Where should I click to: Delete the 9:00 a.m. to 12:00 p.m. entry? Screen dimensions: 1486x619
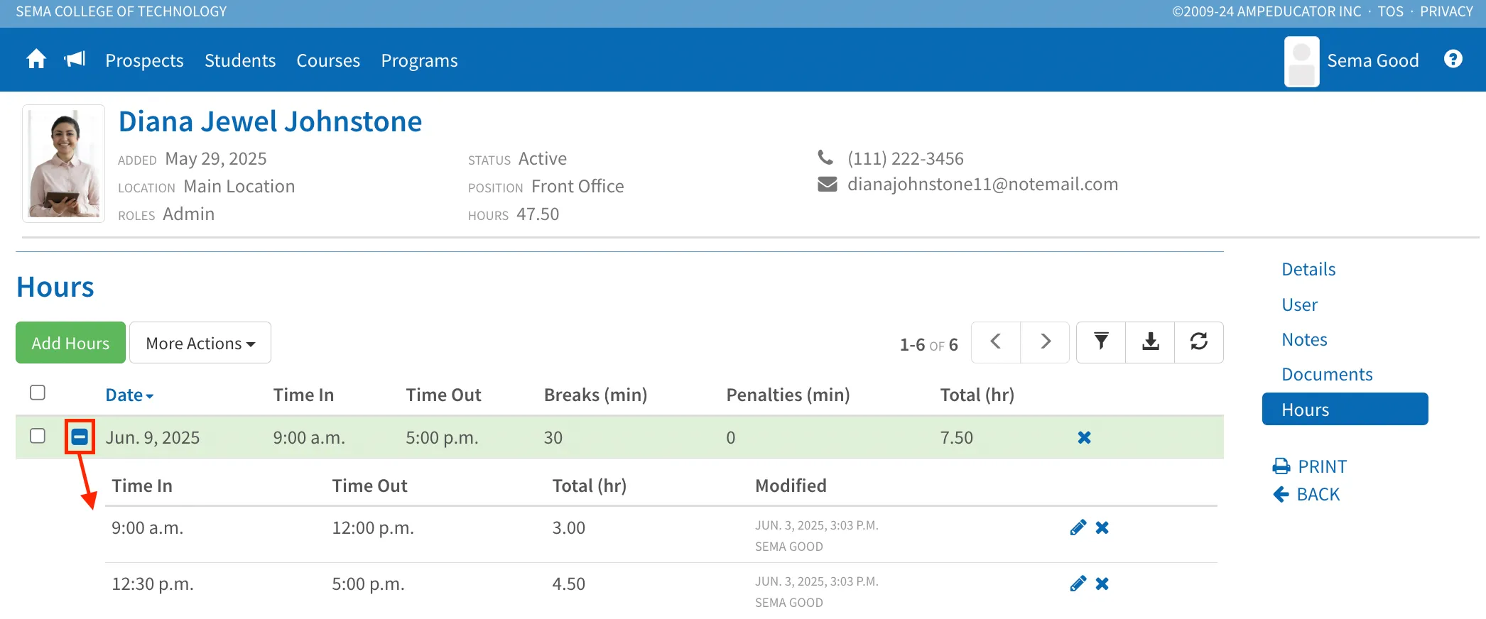click(1102, 527)
